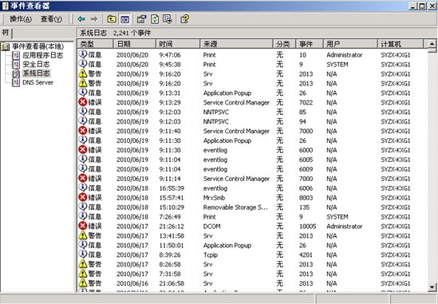Sort by the 时间 column header
This screenshot has width=438, height=304.
pos(178,44)
